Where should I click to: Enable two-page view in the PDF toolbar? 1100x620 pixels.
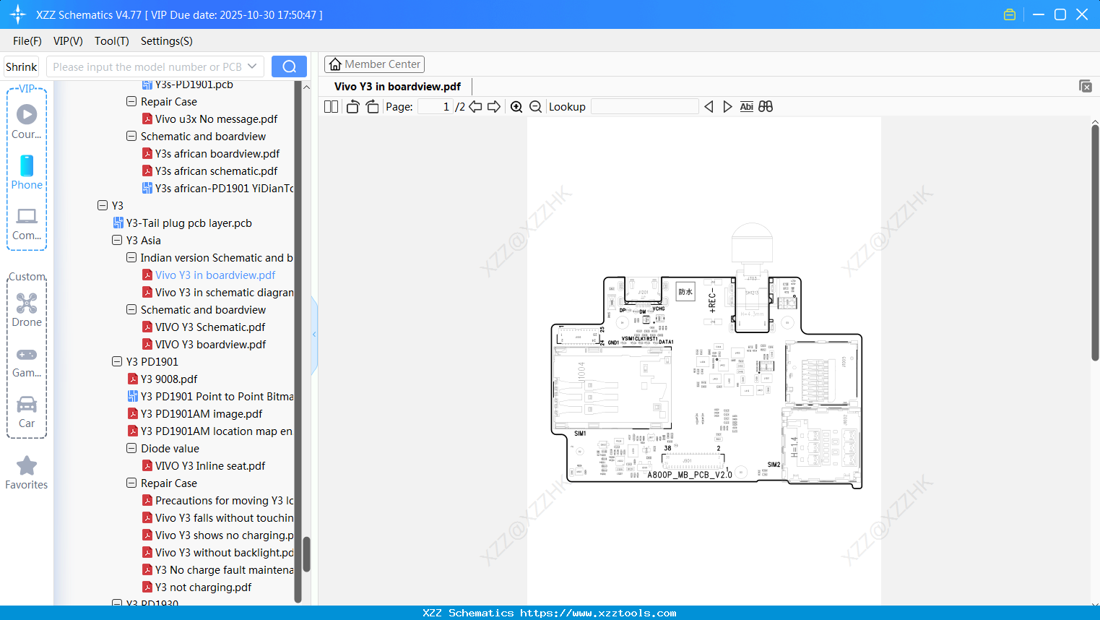[x=331, y=106]
